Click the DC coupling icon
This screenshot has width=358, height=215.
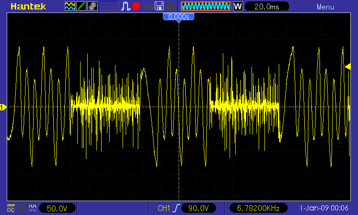tap(11, 208)
